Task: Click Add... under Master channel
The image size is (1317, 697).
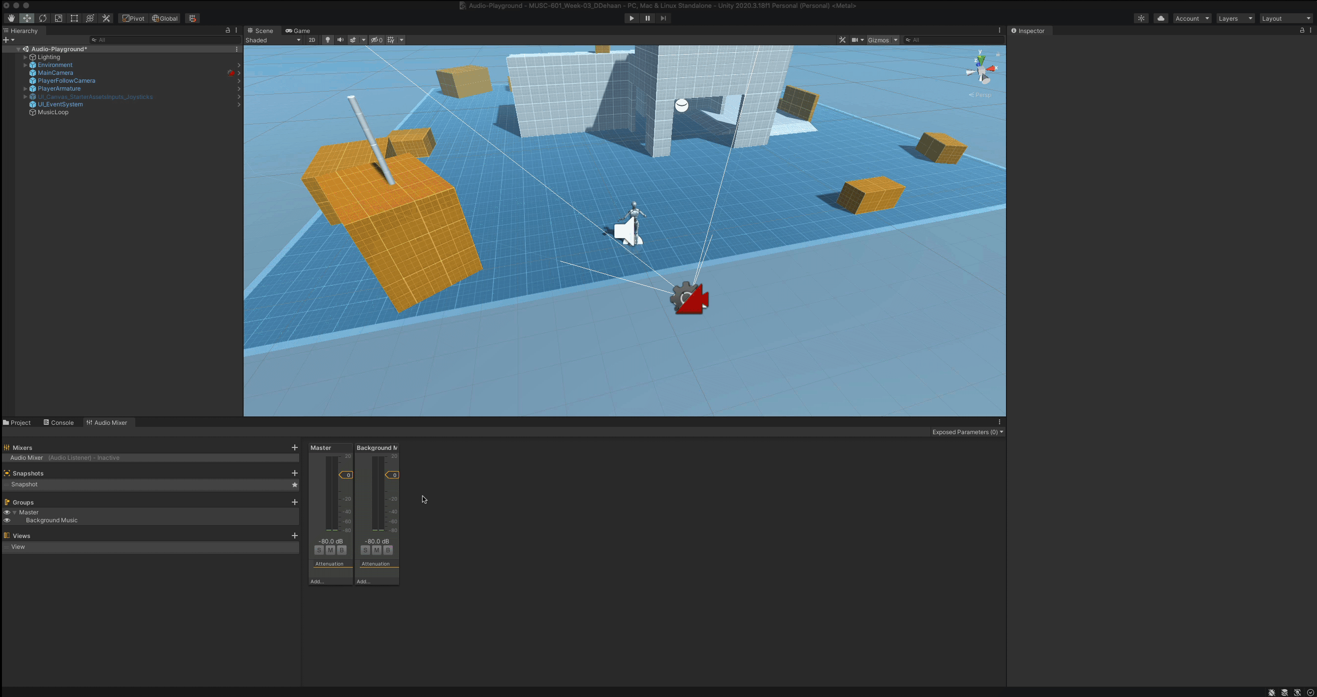Action: (317, 581)
